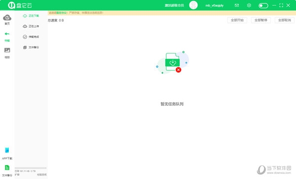Viewport: 296px width, 179px height.
Task: Click the 暂无任务队列 empty queue text
Action: click(172, 104)
